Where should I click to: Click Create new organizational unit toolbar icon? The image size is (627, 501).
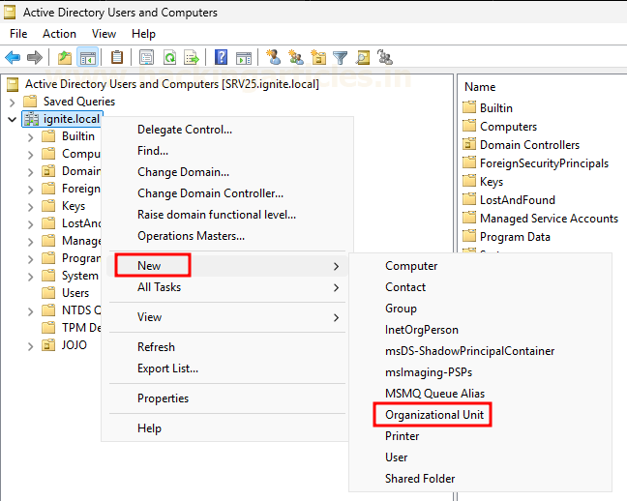(318, 57)
